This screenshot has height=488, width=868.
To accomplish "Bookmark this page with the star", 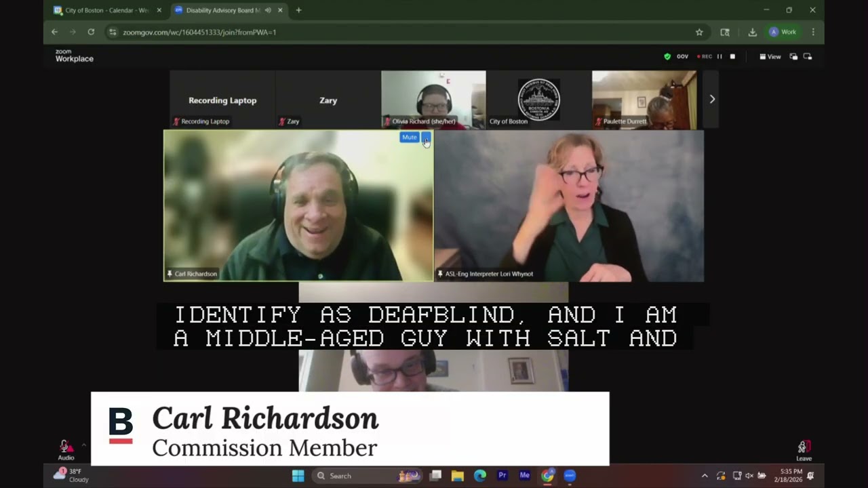I will [x=699, y=32].
